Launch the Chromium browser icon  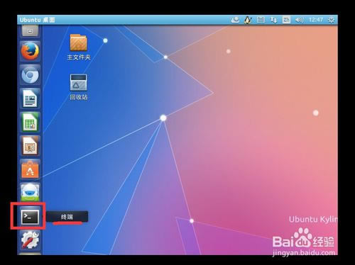click(30, 75)
